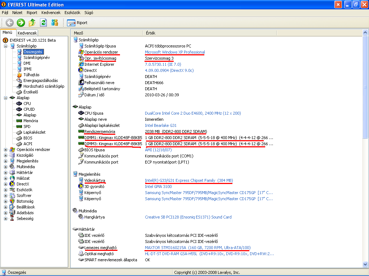Open the Fájl menu
369x276 pixels.
coord(5,13)
